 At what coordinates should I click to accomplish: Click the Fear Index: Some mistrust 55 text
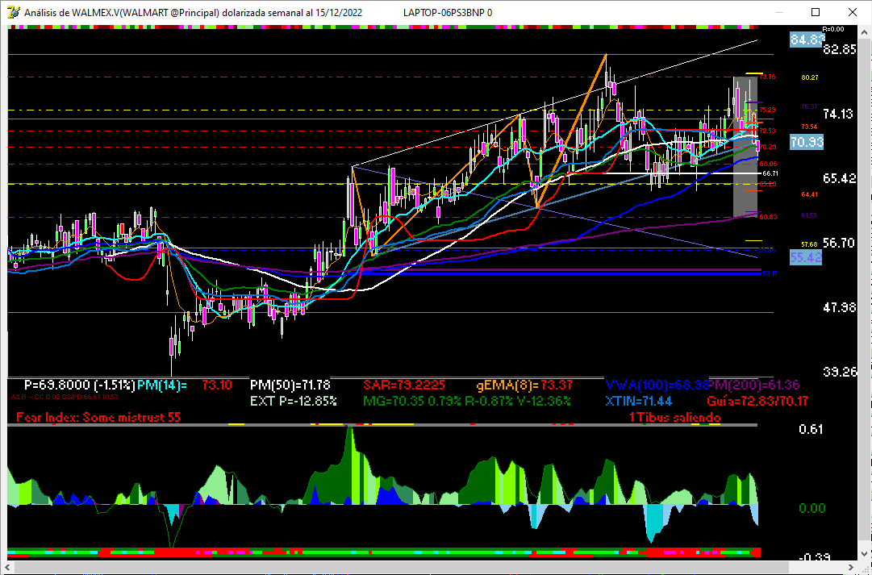[98, 417]
